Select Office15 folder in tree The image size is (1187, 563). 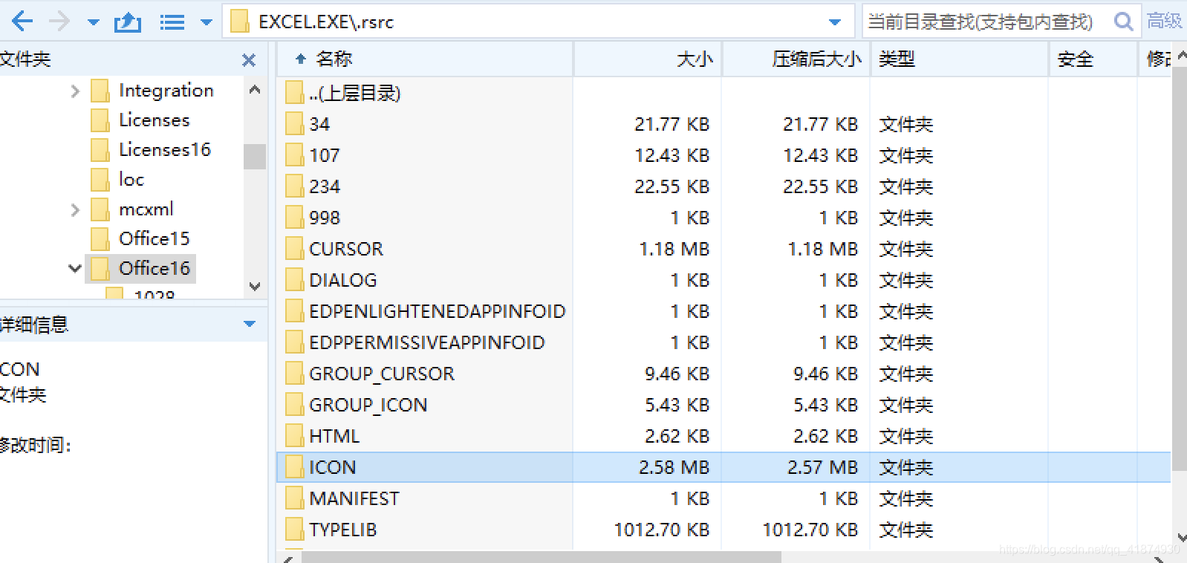[155, 238]
